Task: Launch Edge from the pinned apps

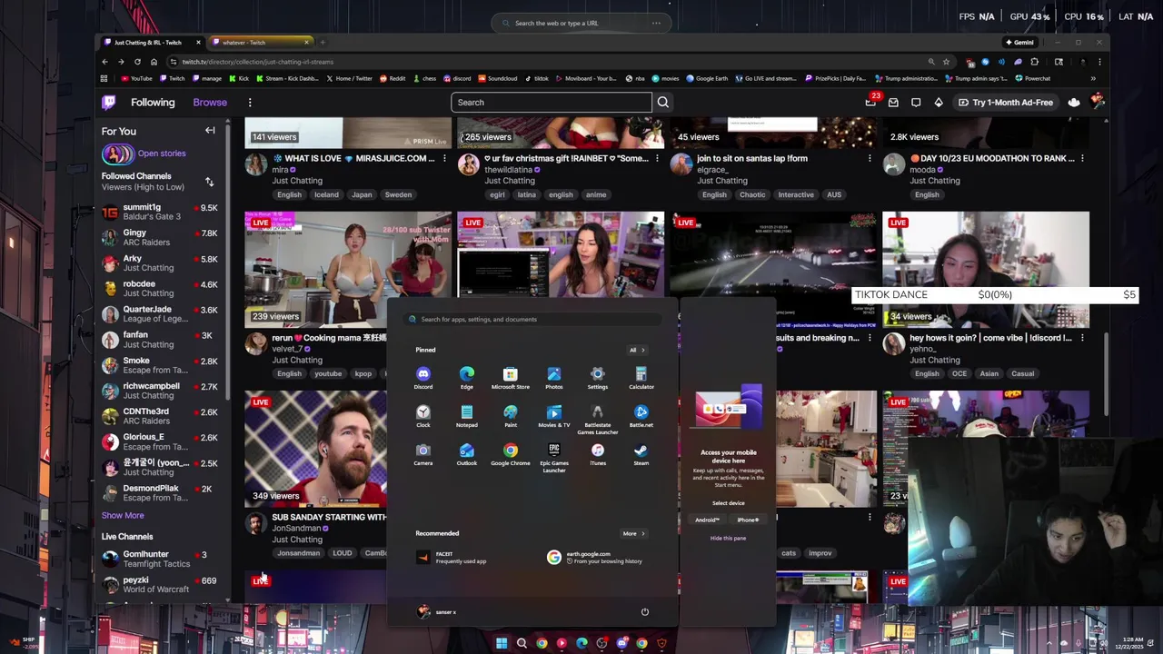Action: [467, 378]
